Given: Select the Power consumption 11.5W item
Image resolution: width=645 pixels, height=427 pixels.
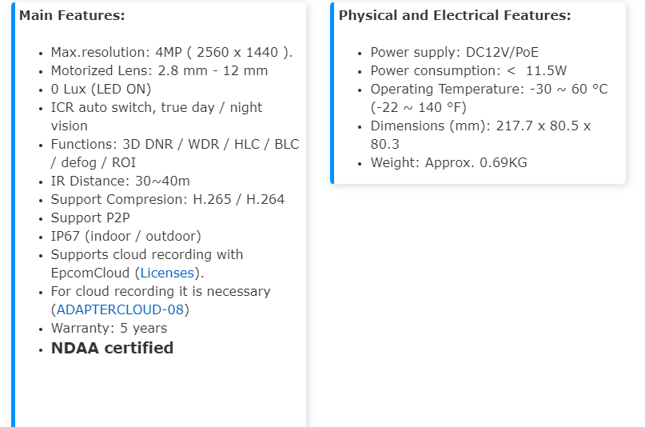Looking at the screenshot, I should pyautogui.click(x=468, y=70).
